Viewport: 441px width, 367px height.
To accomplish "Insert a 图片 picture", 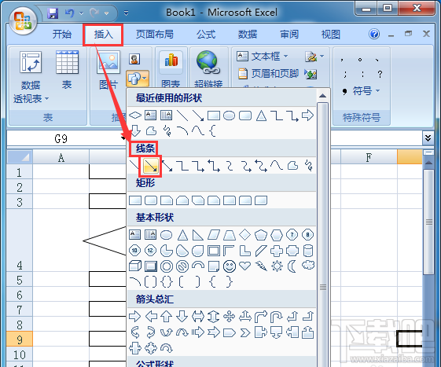I will tap(108, 70).
